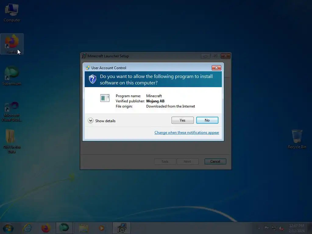Image resolution: width=312 pixels, height=234 pixels.
Task: Maximize the Minecraft Launcher Setup window
Action: pyautogui.click(x=215, y=56)
